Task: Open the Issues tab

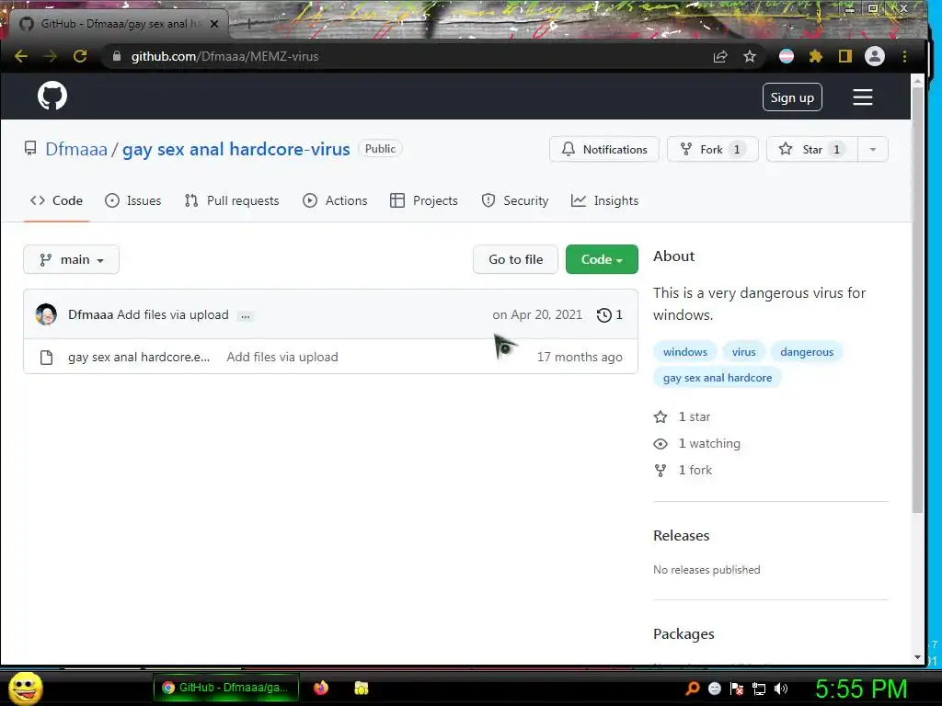Action: click(132, 200)
